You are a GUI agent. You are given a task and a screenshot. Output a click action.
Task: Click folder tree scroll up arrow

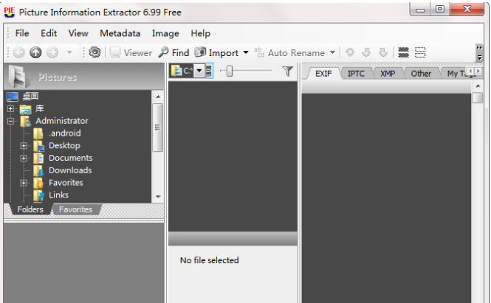(158, 97)
